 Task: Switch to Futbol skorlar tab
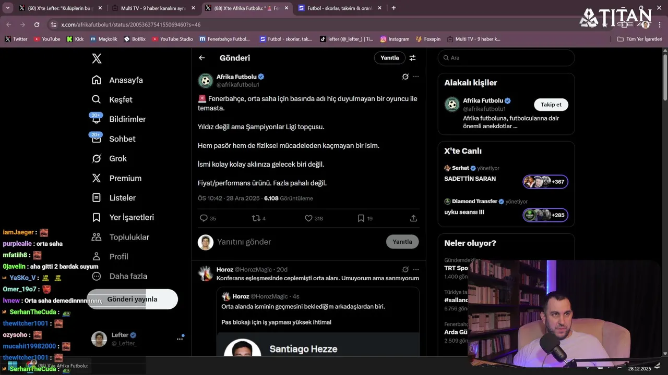click(339, 8)
